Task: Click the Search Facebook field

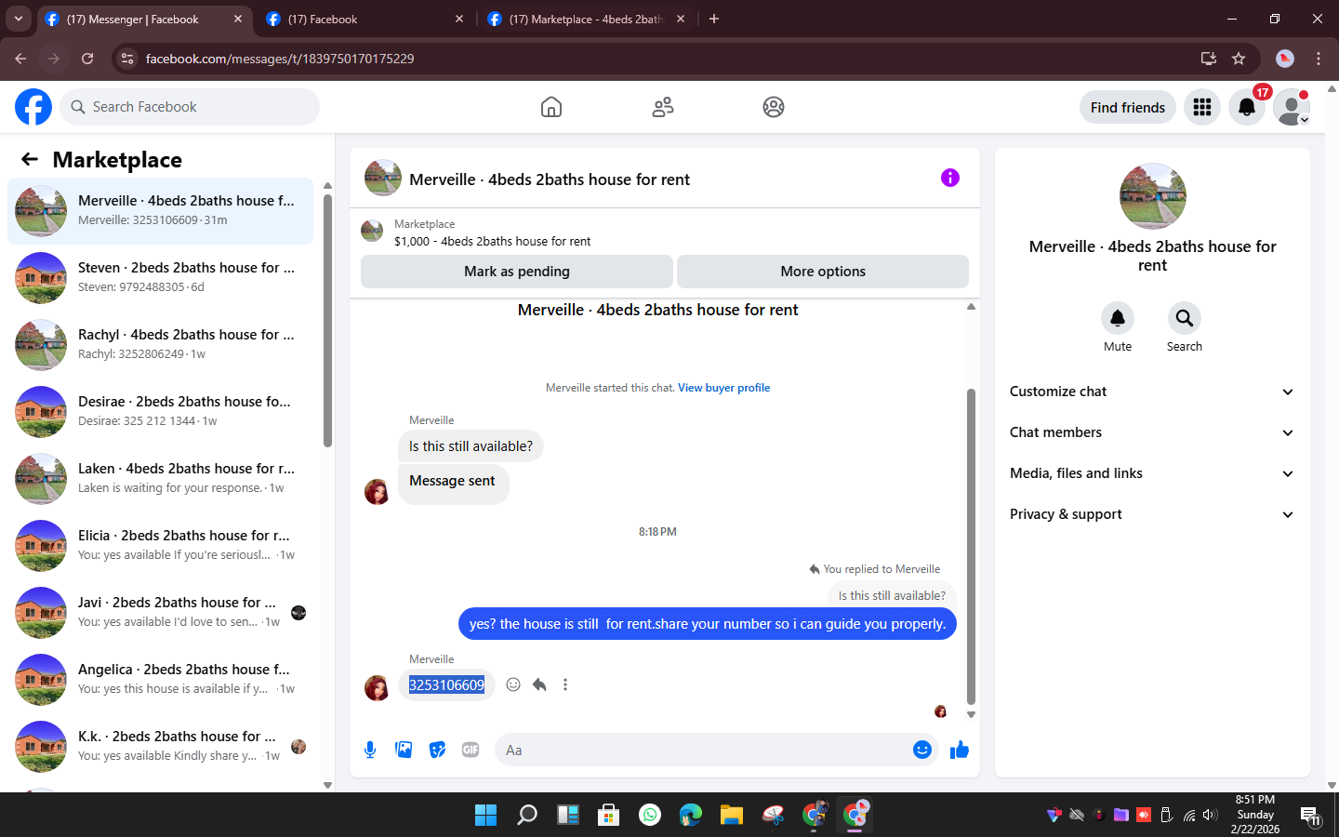Action: (190, 107)
